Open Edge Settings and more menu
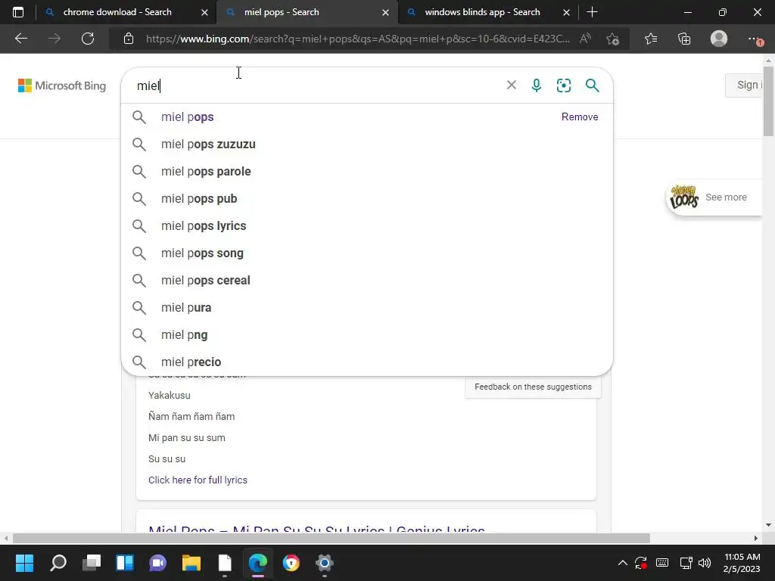The width and height of the screenshot is (775, 581). tap(755, 39)
